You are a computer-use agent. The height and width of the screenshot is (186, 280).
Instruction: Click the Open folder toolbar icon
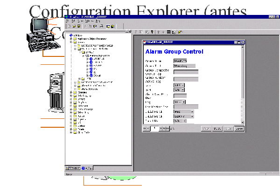[x=74, y=26]
